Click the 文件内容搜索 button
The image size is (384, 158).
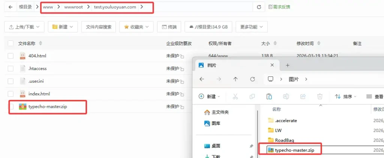(x=99, y=27)
